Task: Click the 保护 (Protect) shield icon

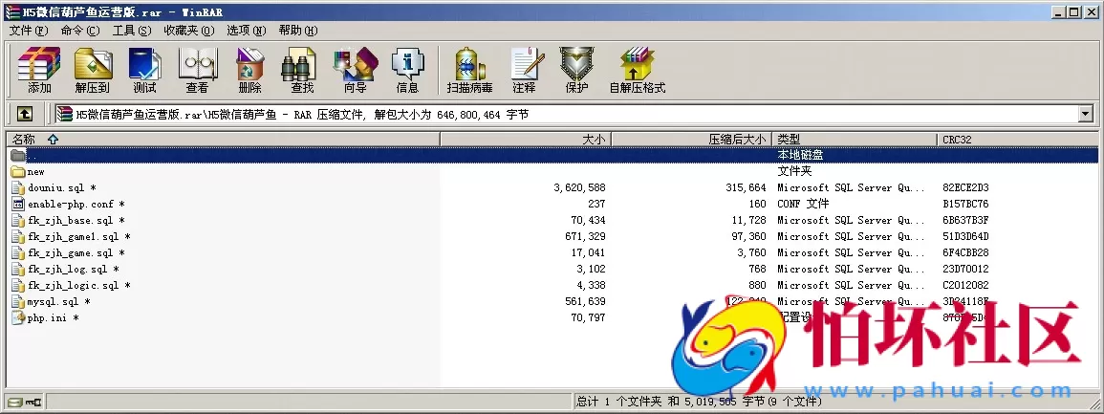Action: (x=576, y=71)
